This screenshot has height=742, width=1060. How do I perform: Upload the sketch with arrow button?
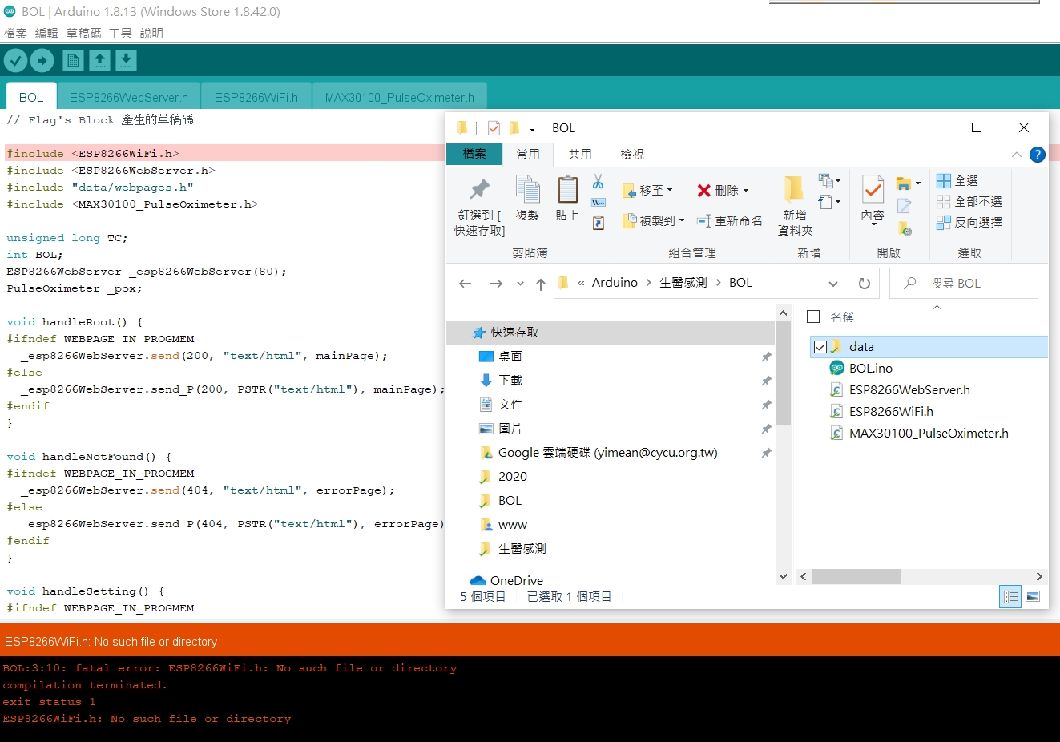tap(42, 60)
